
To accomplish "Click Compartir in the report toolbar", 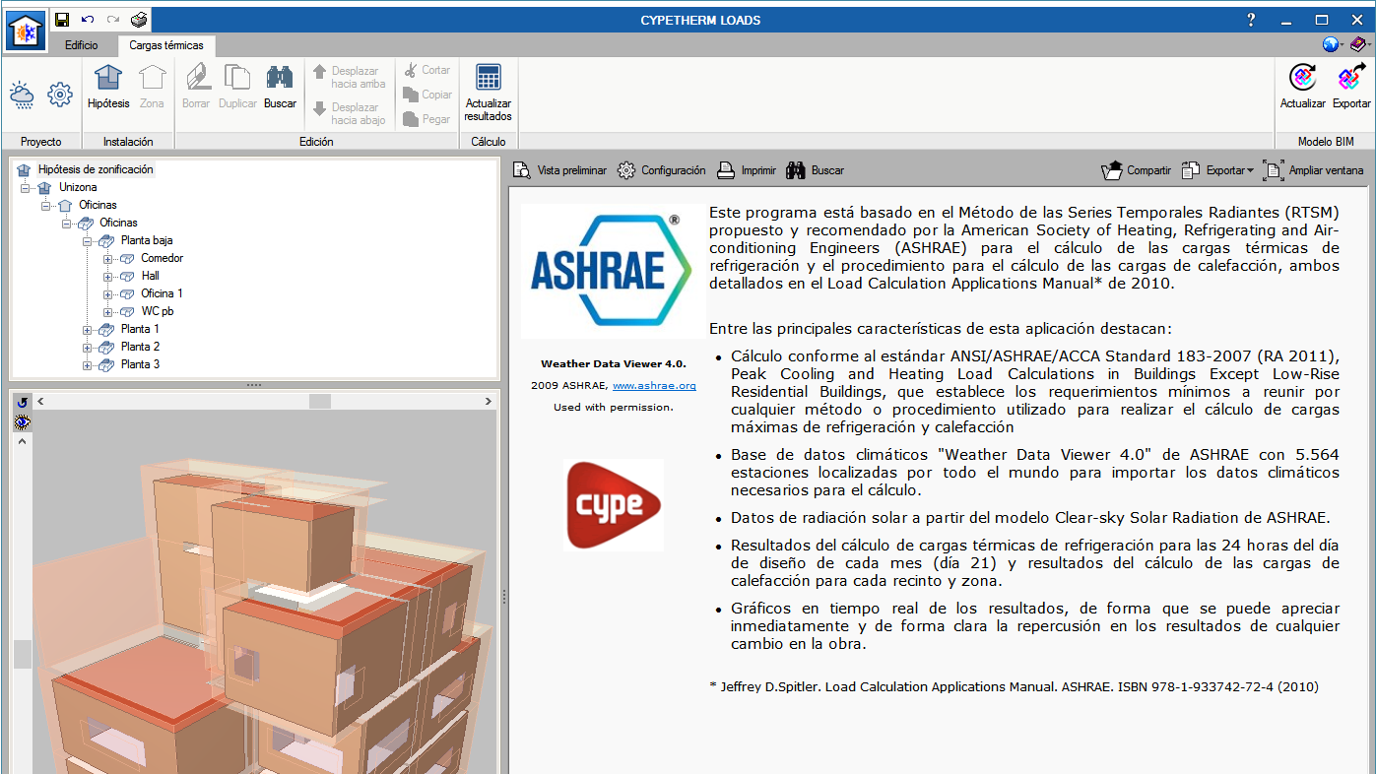I will point(1137,170).
